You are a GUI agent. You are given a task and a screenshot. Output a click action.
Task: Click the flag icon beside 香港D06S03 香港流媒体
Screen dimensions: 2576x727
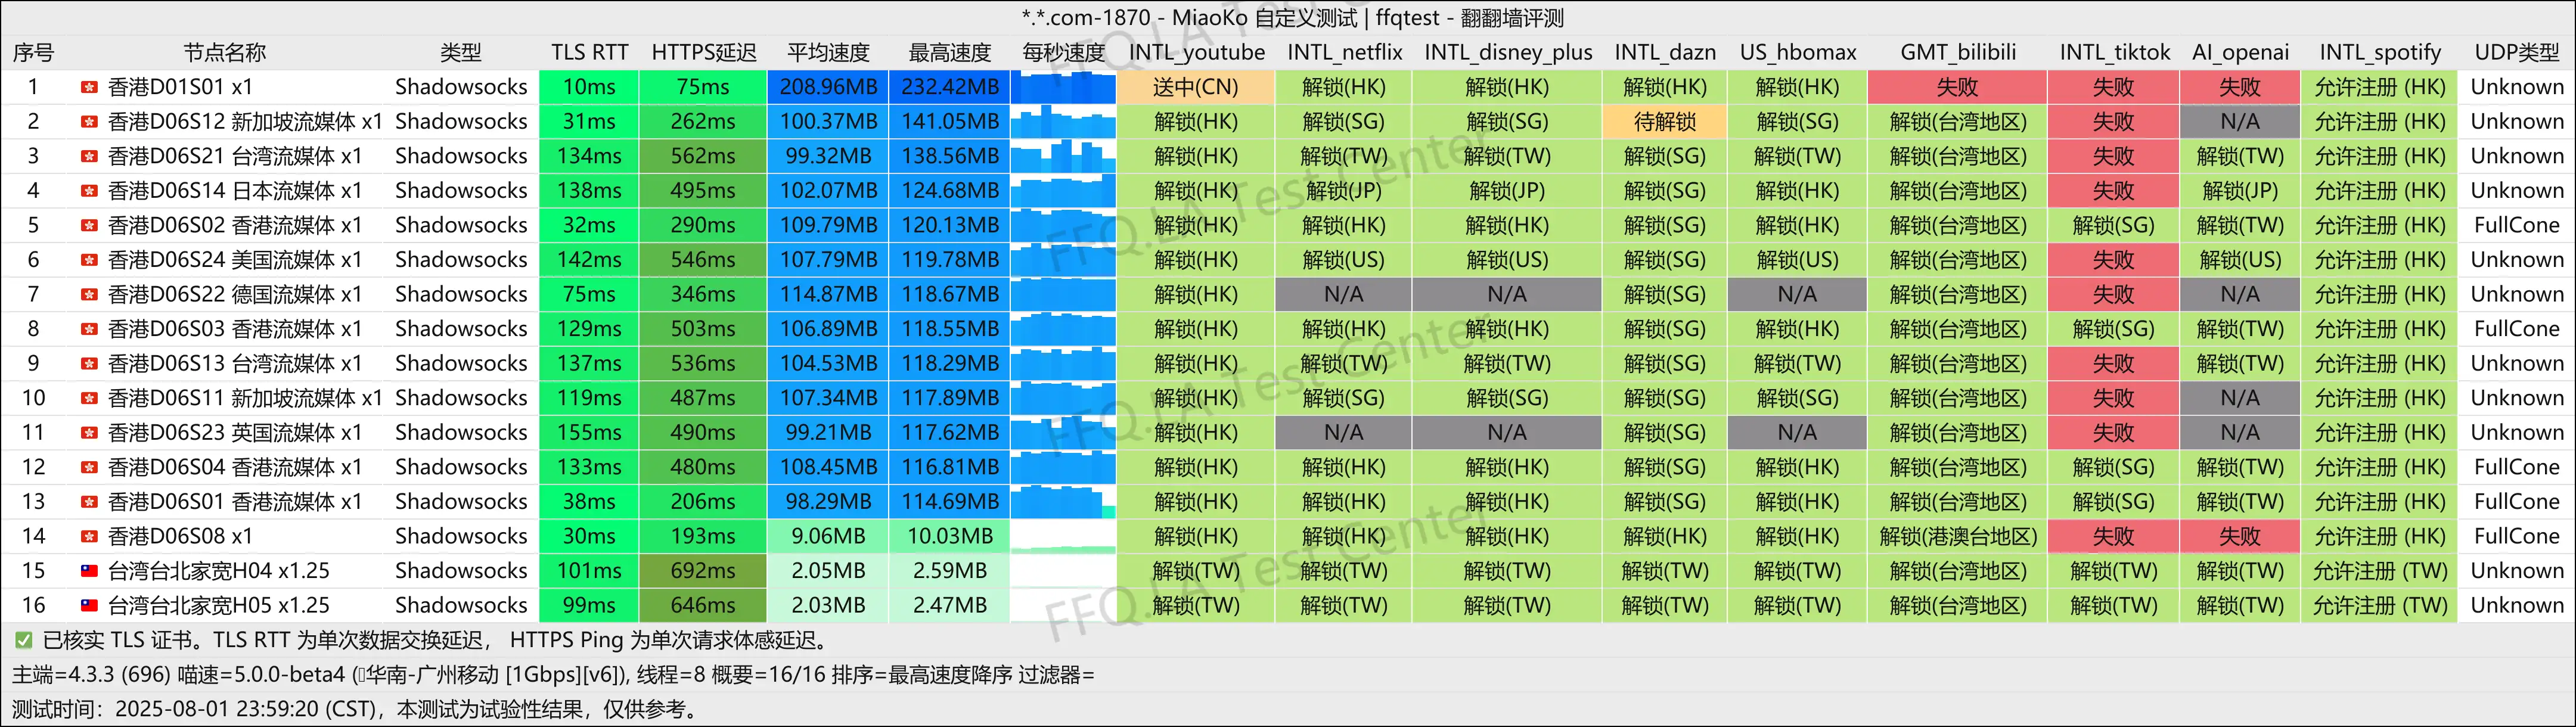89,329
